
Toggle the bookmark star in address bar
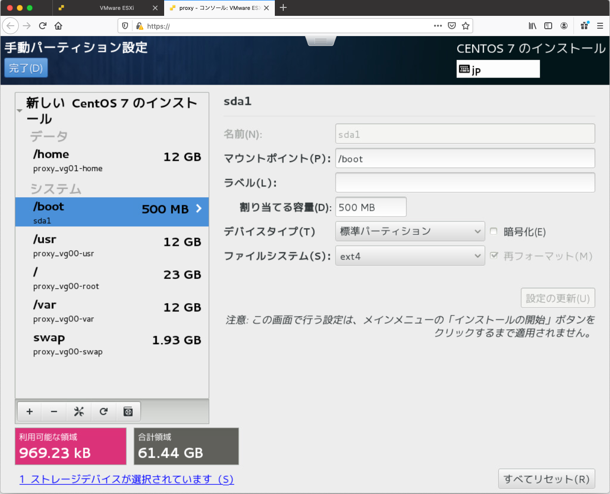click(x=465, y=26)
